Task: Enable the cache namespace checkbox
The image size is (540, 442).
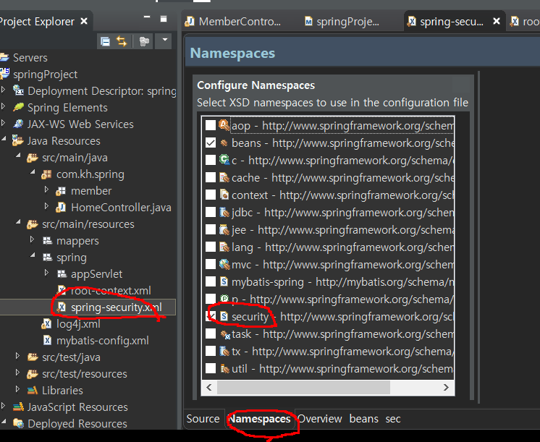Action: (211, 177)
